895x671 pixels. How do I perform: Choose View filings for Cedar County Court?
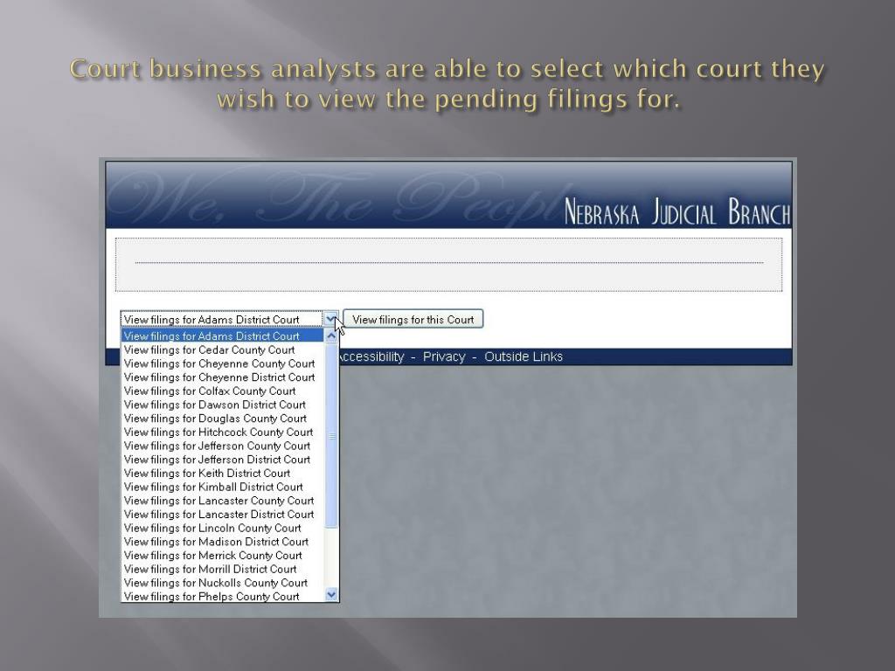223,349
